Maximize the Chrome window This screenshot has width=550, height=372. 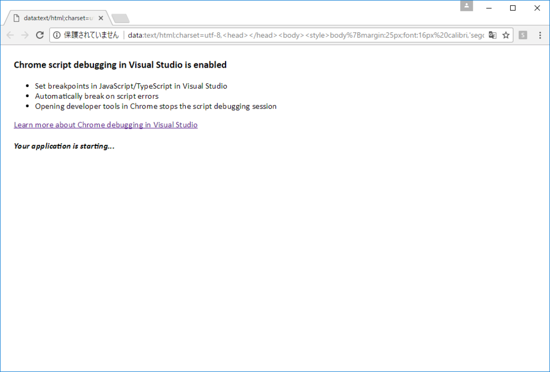[x=513, y=8]
